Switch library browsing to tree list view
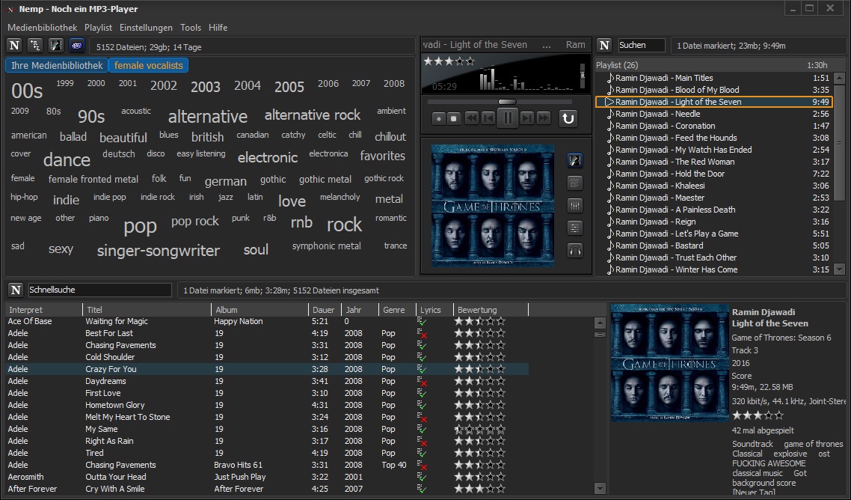 tap(35, 46)
